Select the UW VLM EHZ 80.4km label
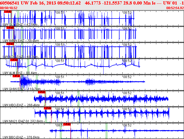The height and width of the screenshot is (139, 184). 20,73
